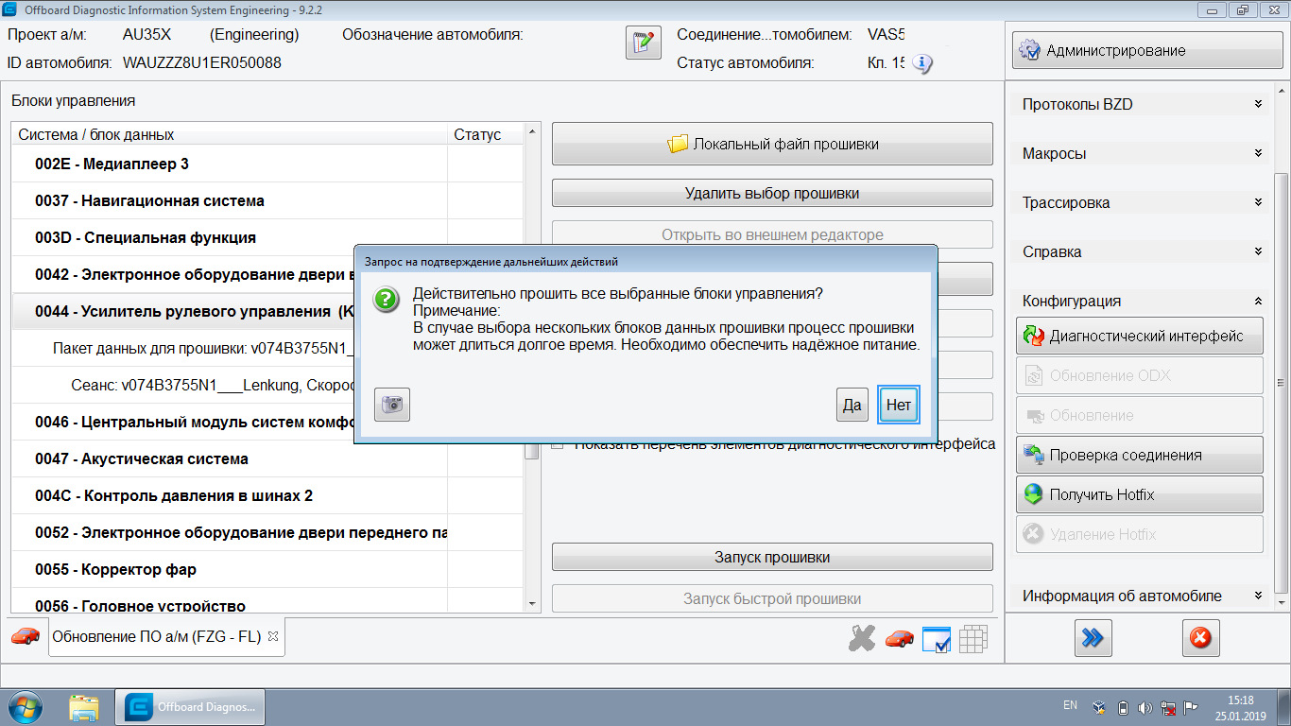Image resolution: width=1291 pixels, height=726 pixels.
Task: Select 0056 - Головное устройство row
Action: point(267,600)
